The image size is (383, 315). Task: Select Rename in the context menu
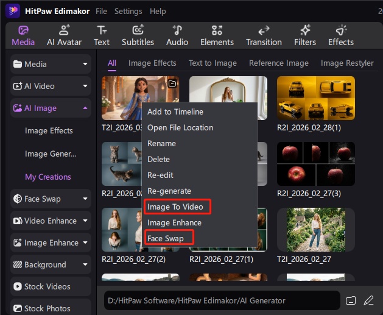200,143
